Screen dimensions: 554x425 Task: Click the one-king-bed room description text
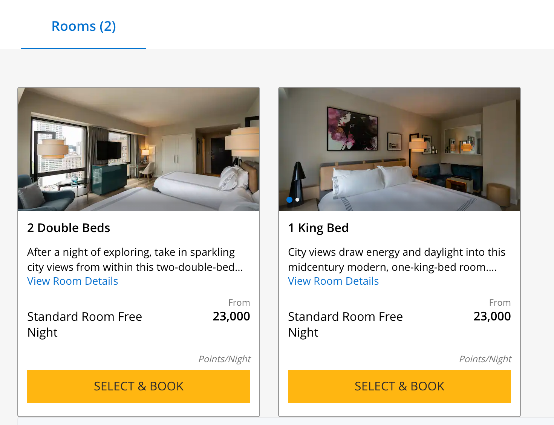(x=396, y=260)
